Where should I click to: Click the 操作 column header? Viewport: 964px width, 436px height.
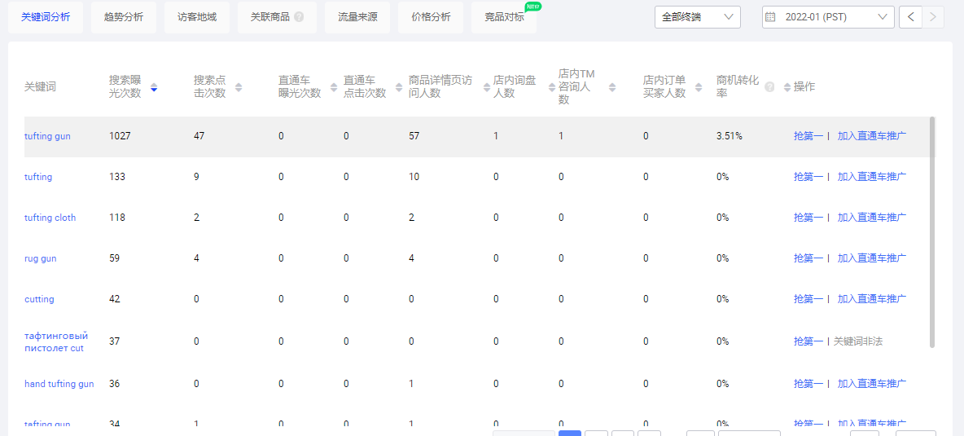tap(804, 87)
